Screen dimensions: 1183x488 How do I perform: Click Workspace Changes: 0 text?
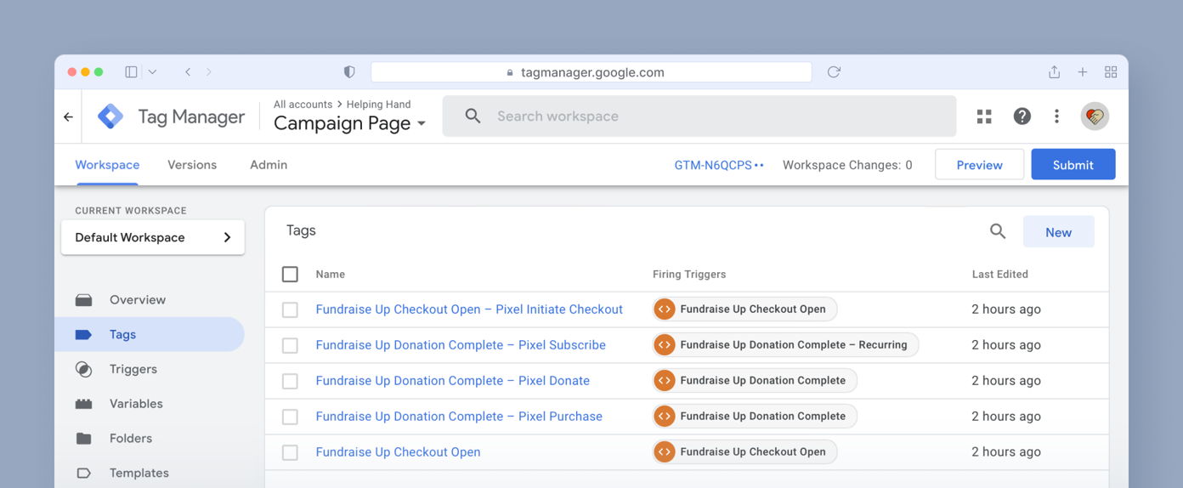pos(847,166)
